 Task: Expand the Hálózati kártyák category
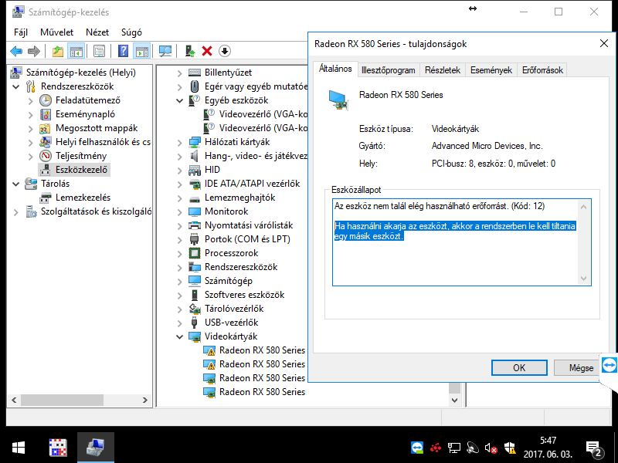(x=180, y=143)
